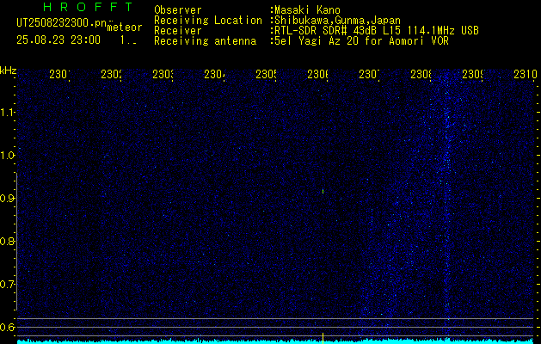Click the kHz axis unit label

click(8, 71)
